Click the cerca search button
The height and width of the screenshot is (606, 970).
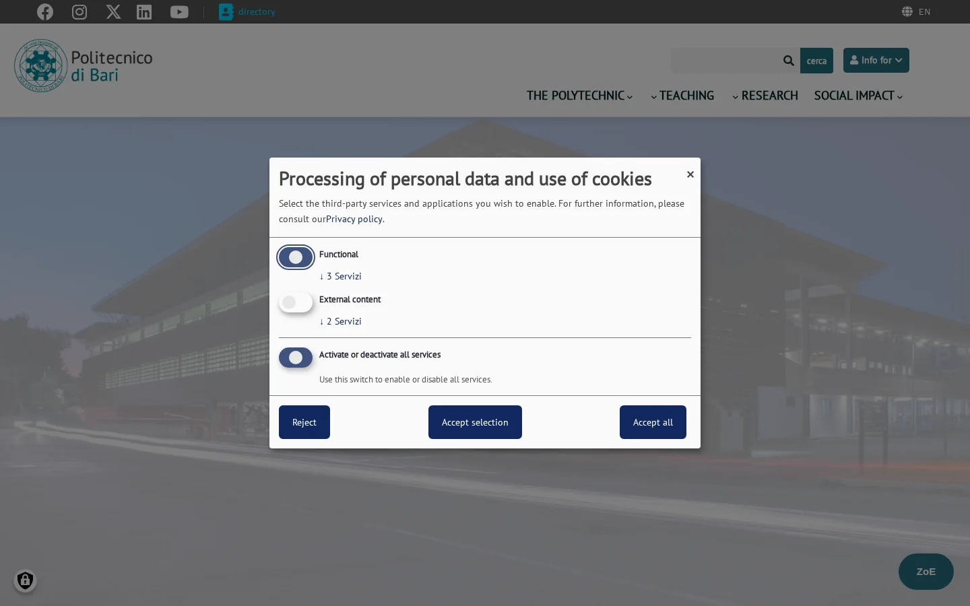tap(816, 61)
